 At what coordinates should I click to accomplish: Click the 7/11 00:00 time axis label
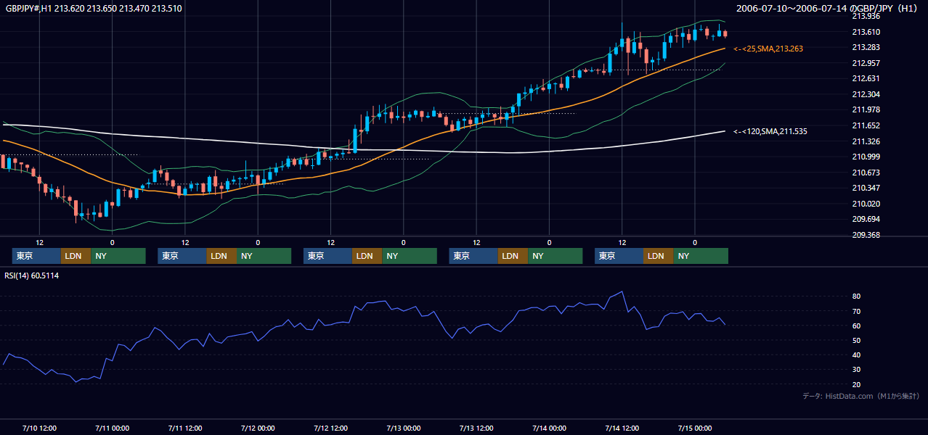click(x=113, y=428)
